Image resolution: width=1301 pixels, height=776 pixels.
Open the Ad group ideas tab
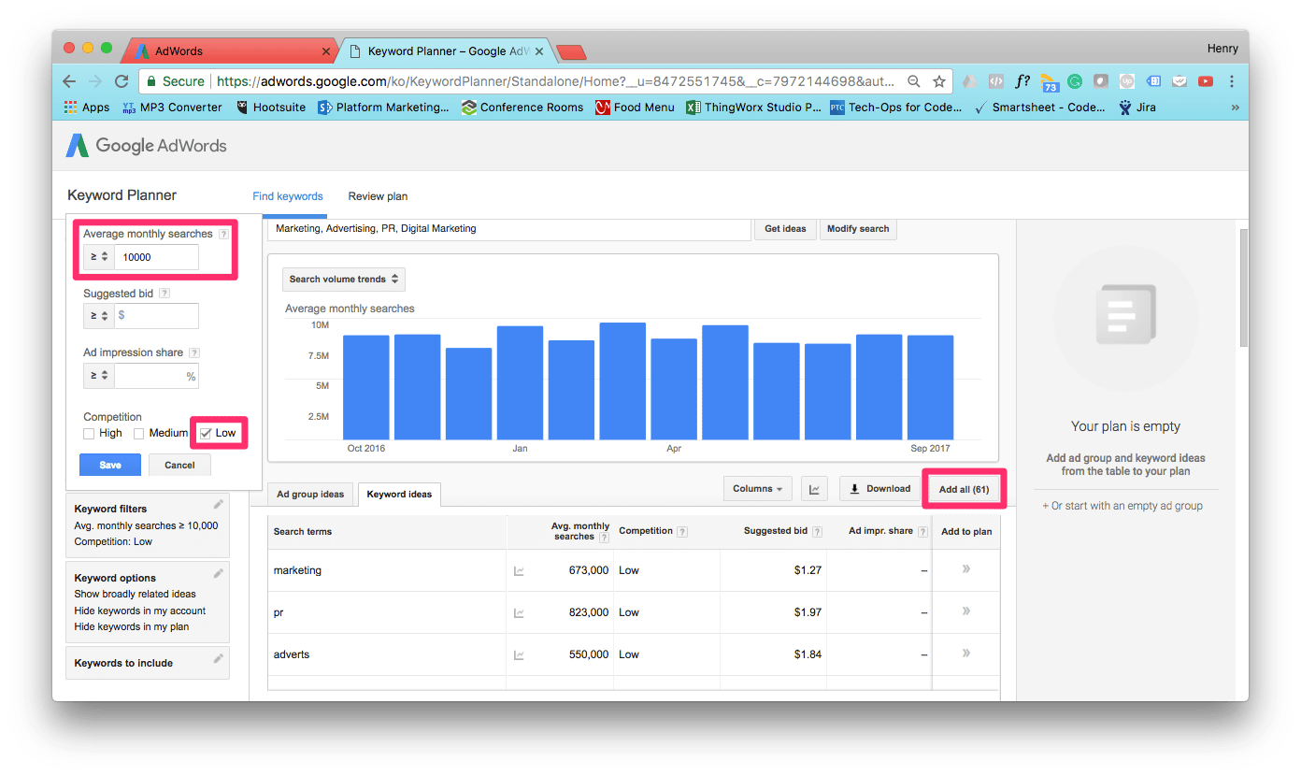point(310,494)
